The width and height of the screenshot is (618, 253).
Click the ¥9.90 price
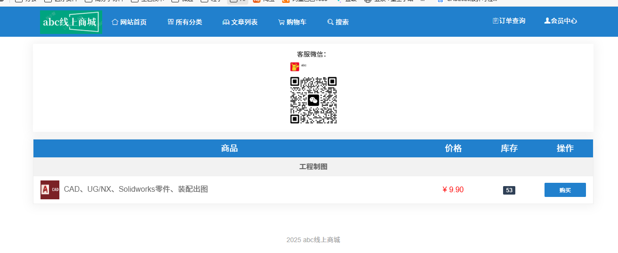(x=453, y=189)
